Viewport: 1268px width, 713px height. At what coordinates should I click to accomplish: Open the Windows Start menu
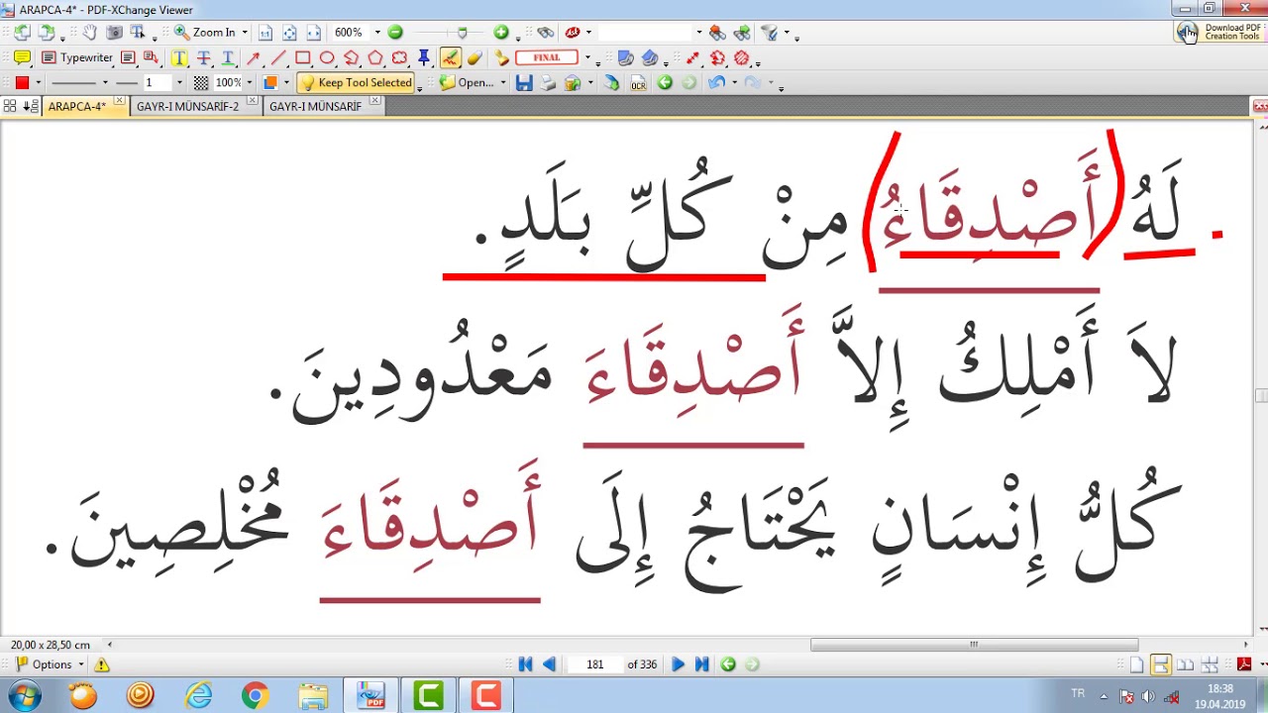[x=24, y=696]
